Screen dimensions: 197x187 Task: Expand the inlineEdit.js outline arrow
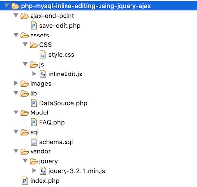[x=34, y=74]
